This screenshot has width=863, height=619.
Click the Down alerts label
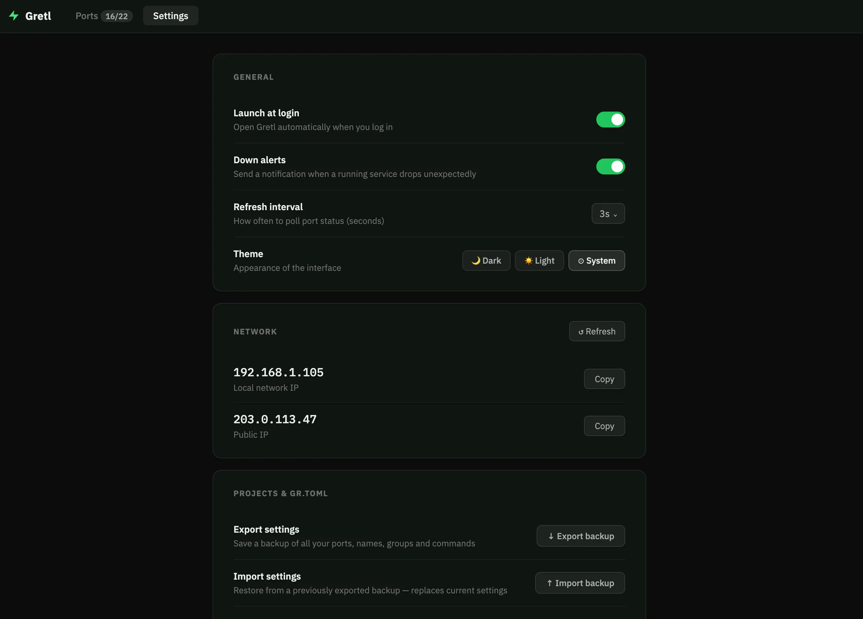point(259,160)
